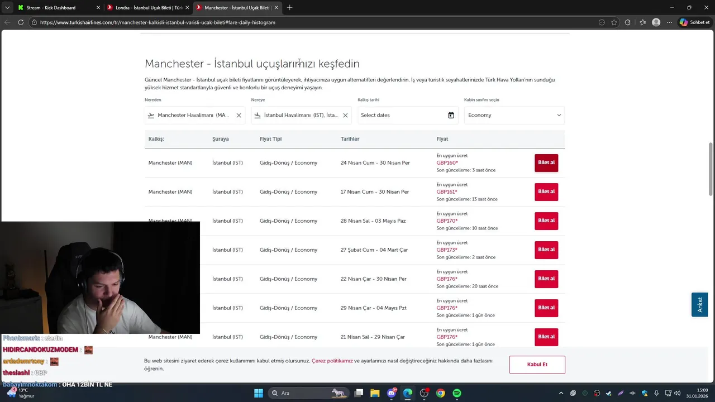Click Bilet al for 22 Nisan Çar flight
Screen dimensions: 715x402
coord(546,279)
